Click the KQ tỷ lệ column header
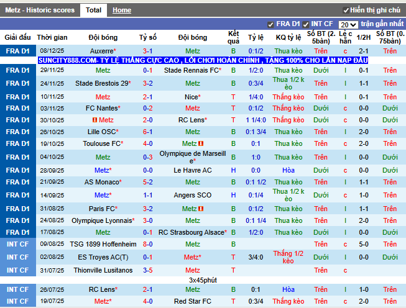This screenshot has width=406, height=308. pos(288,37)
